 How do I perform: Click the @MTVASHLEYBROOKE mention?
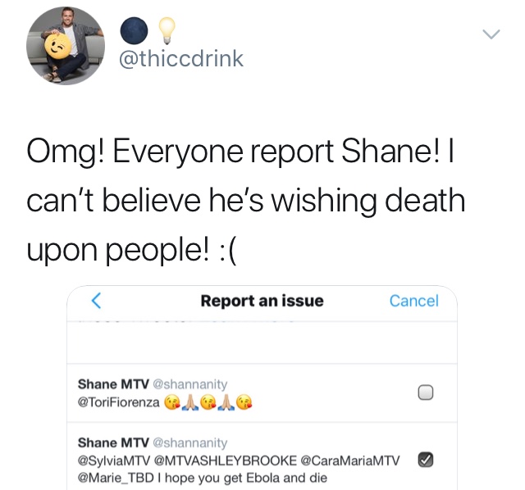226,461
